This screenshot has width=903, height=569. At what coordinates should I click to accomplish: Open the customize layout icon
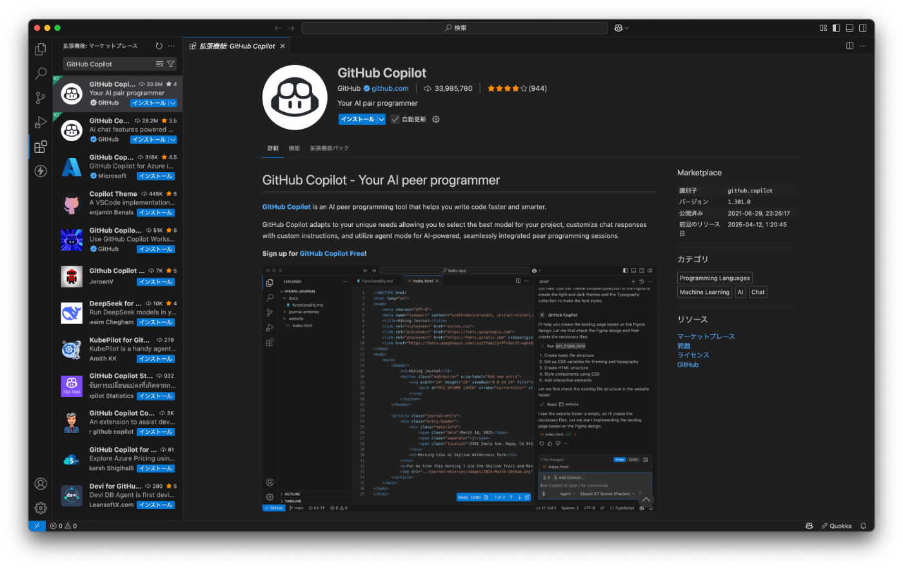tap(824, 28)
